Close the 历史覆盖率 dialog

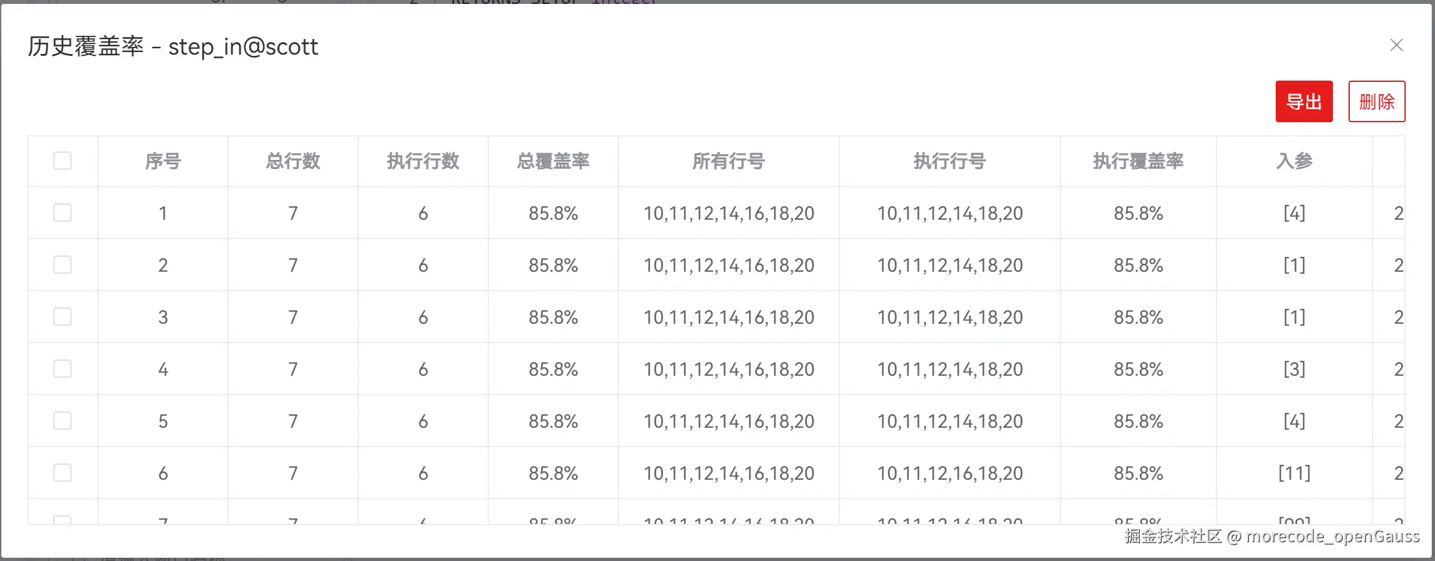pos(1396,46)
